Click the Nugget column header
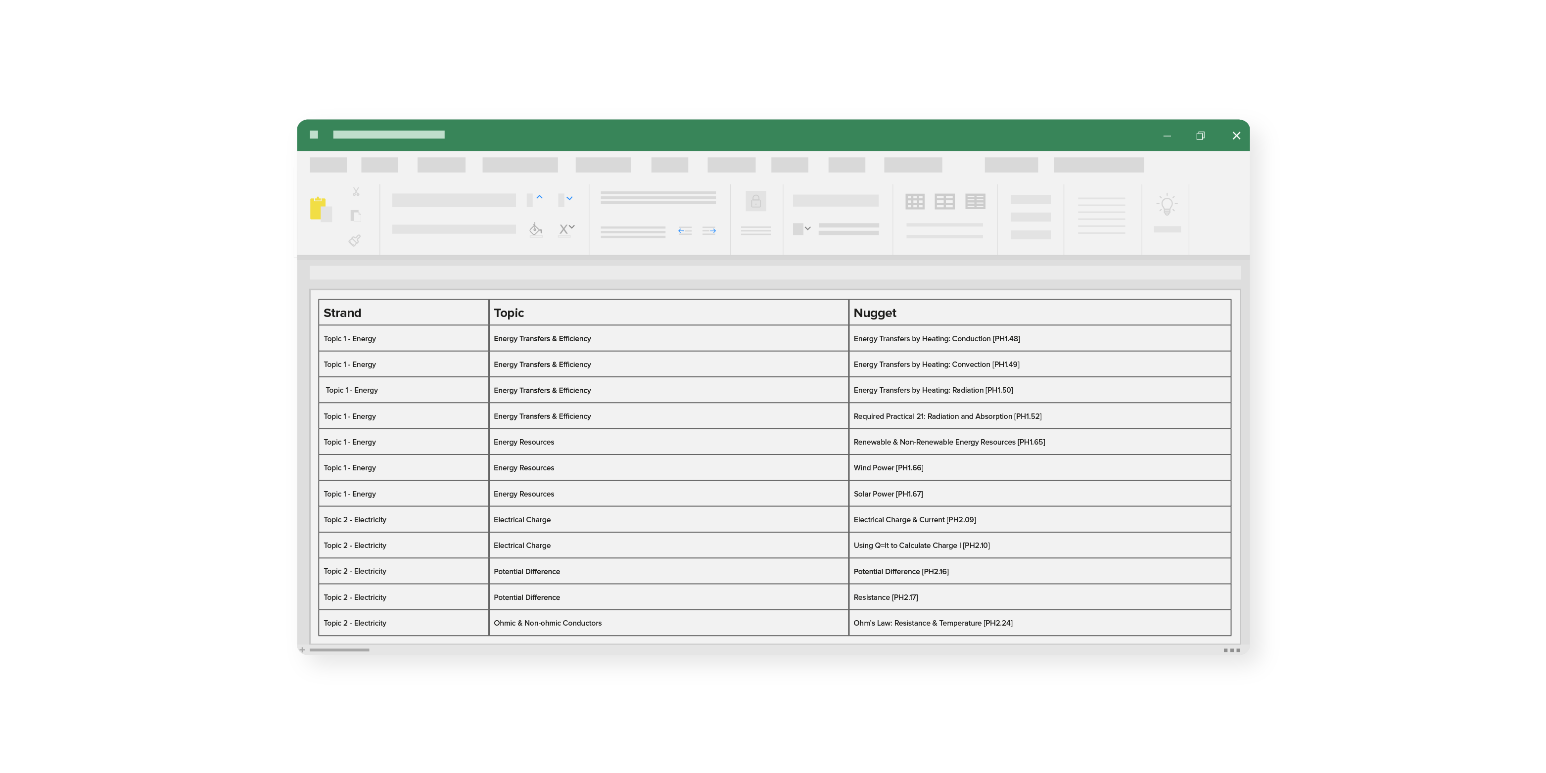The image size is (1546, 773). pyautogui.click(x=1039, y=313)
